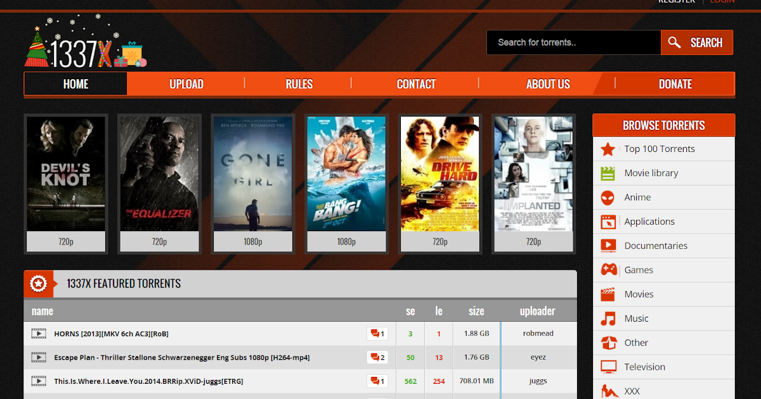Image resolution: width=761 pixels, height=399 pixels.
Task: Open the Movies category link
Action: (x=639, y=294)
